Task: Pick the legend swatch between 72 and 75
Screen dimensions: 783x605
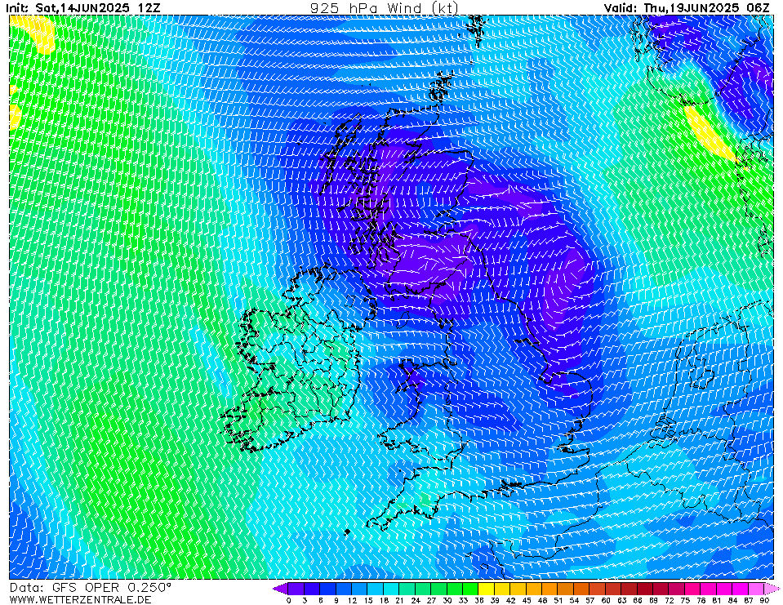Action: 677,589
